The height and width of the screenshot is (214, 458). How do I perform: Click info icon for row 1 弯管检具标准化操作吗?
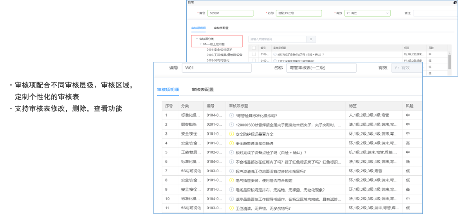point(231,115)
